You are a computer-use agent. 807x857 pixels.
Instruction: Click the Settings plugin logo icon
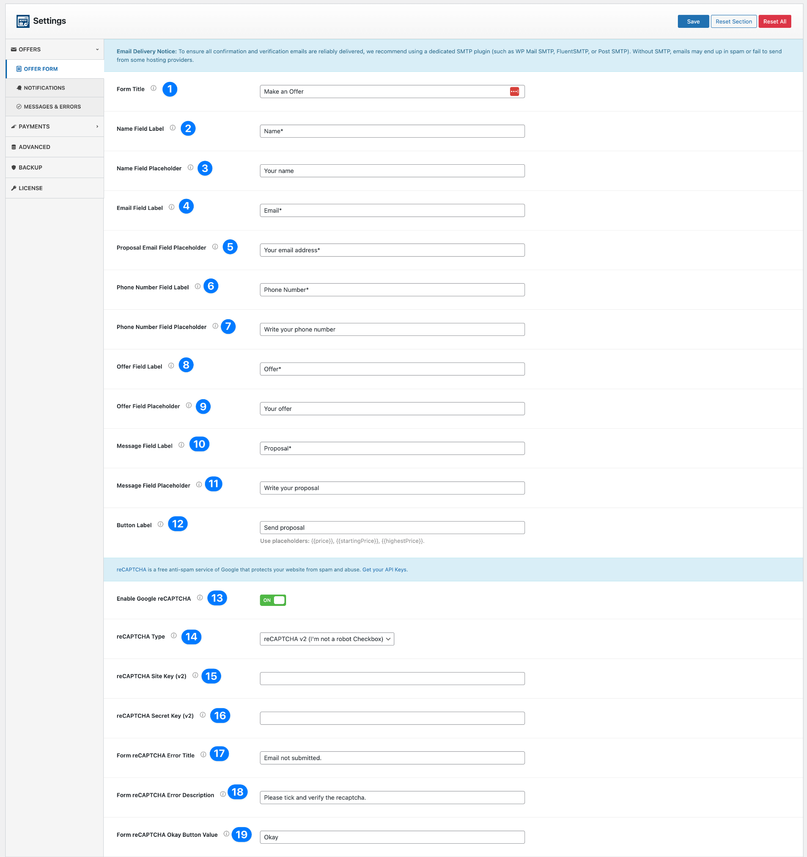click(23, 21)
